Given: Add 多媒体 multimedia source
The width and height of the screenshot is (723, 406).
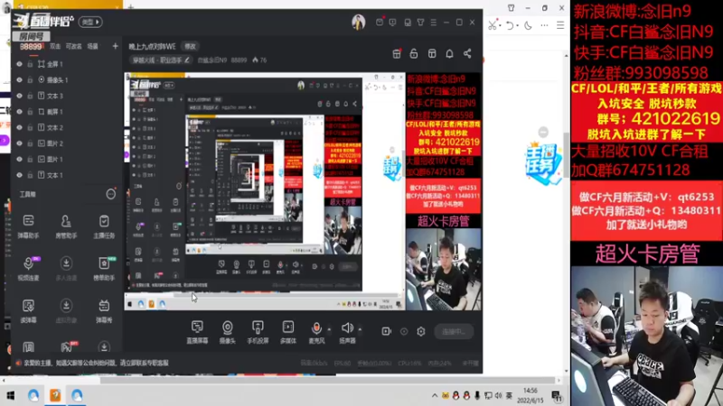Looking at the screenshot, I should [x=288, y=332].
